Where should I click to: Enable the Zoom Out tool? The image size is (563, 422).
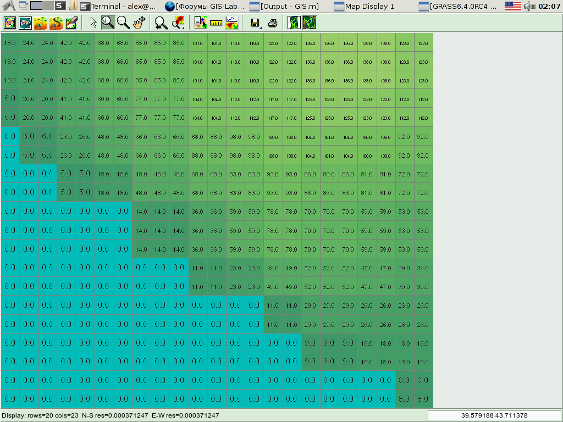coord(122,23)
